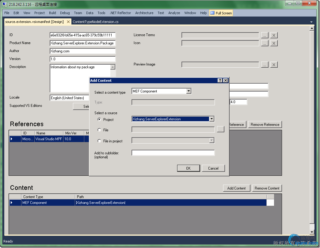Open the Team menu
Image resolution: width=320 pixels, height=248 pixels.
coord(78,13)
